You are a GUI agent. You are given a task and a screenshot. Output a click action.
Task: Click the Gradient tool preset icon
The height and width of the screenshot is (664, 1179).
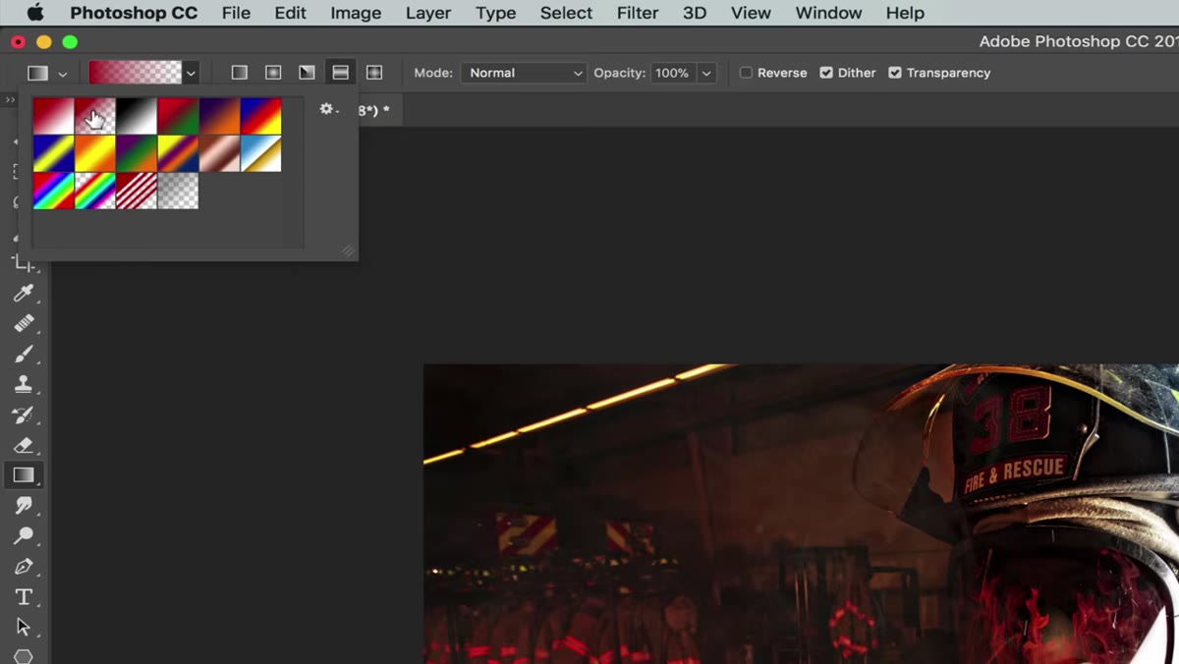pyautogui.click(x=37, y=73)
